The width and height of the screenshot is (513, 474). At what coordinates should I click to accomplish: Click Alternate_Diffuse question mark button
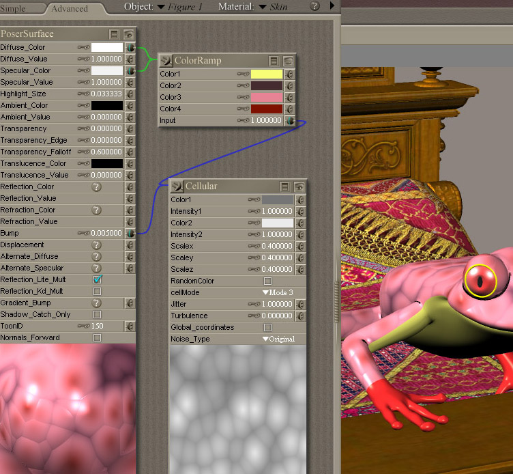(96, 257)
